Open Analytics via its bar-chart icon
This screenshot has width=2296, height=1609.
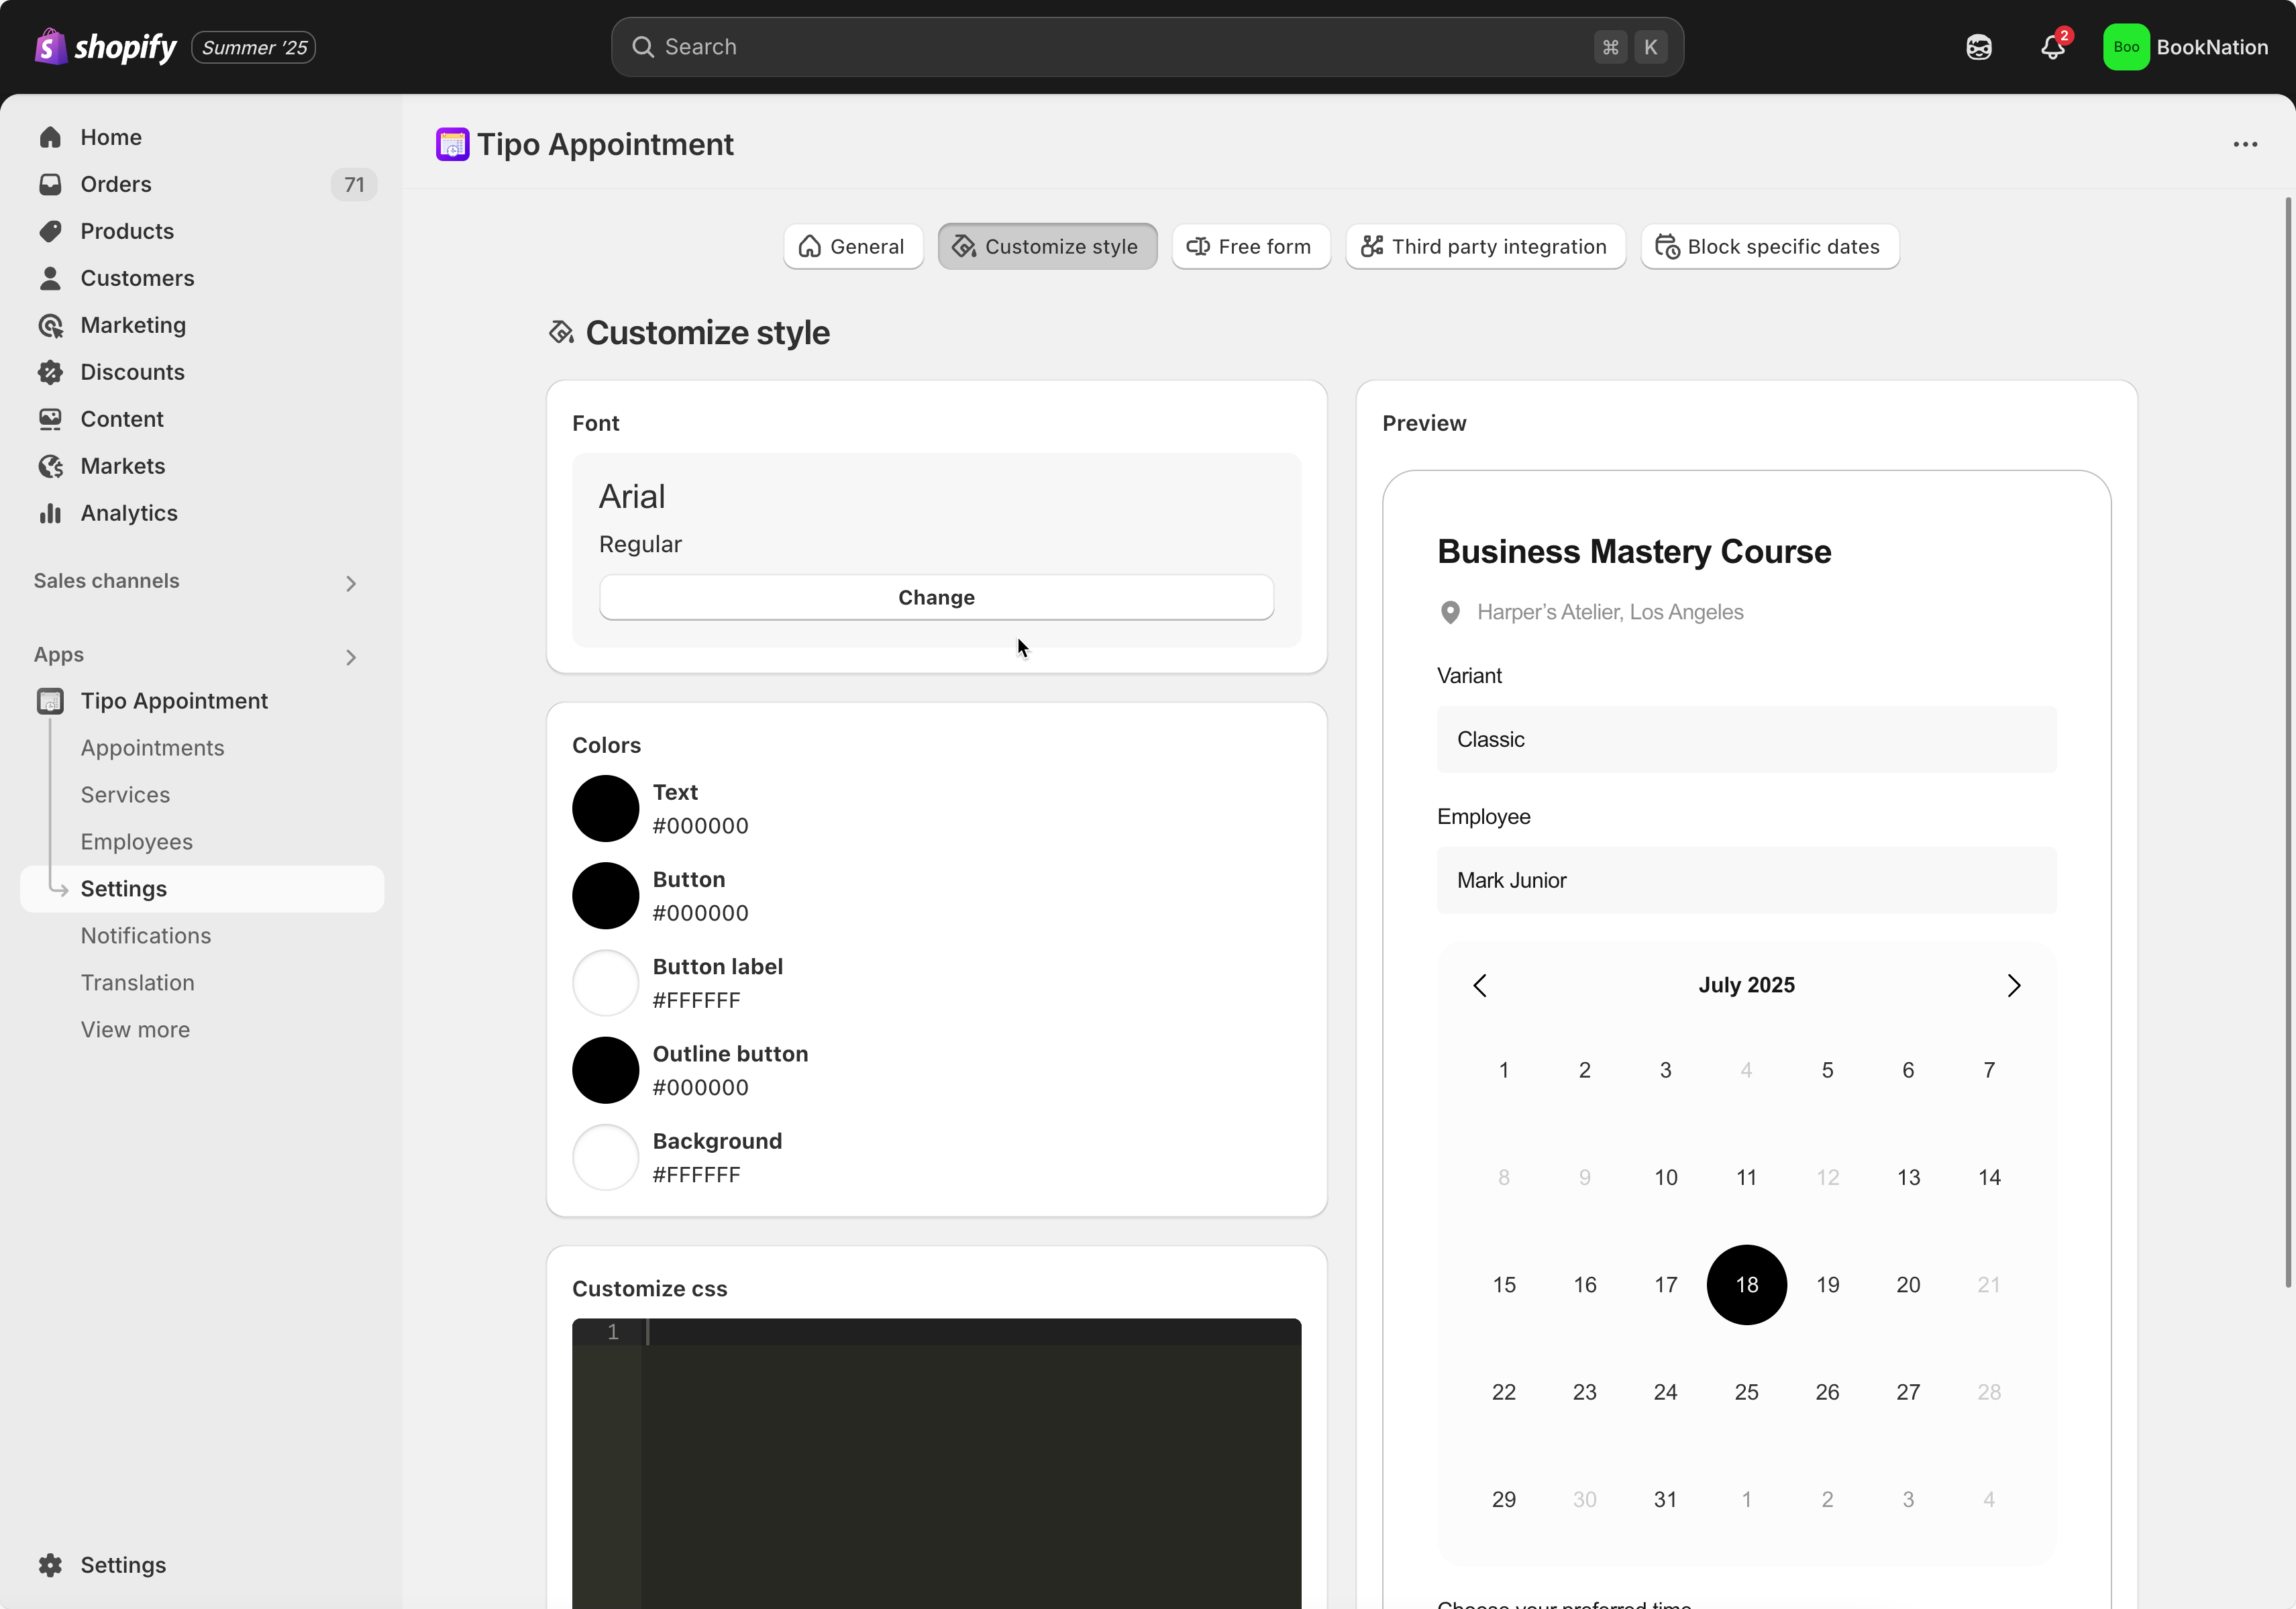click(x=50, y=513)
